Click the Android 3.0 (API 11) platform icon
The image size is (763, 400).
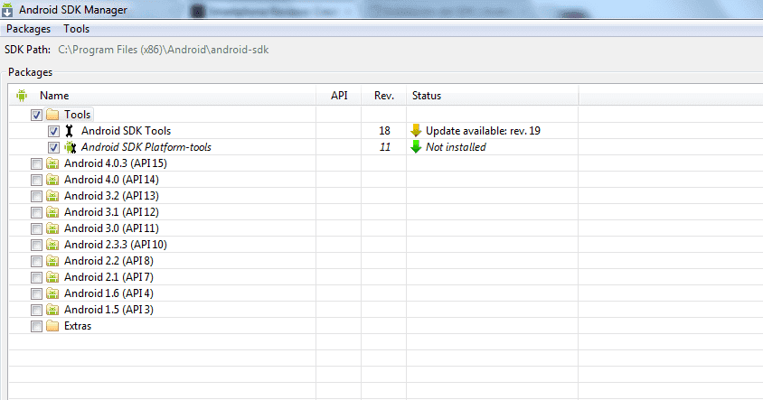[52, 228]
